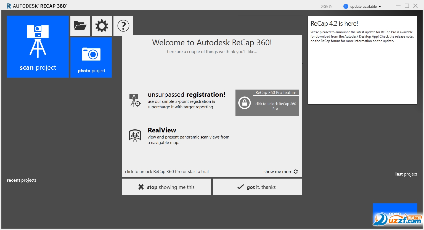Click the RealView heading text
424x230 pixels.
162,130
